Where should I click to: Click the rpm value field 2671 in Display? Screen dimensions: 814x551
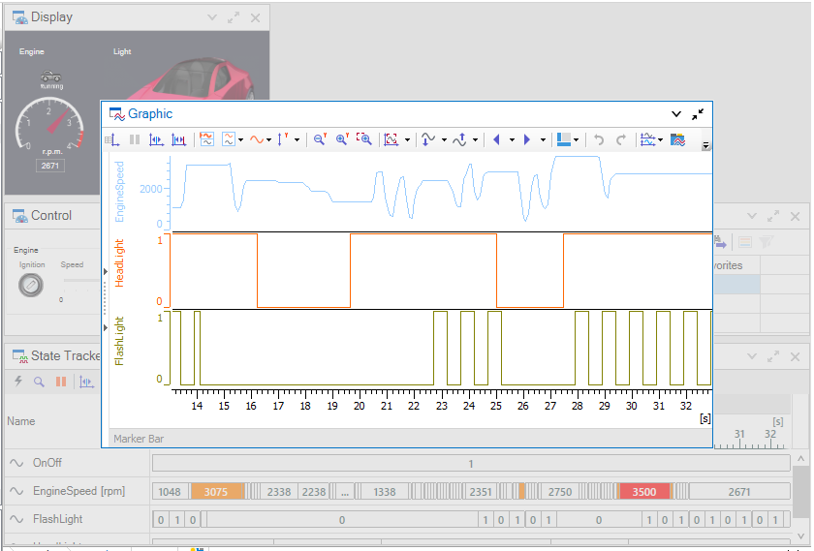pos(49,166)
